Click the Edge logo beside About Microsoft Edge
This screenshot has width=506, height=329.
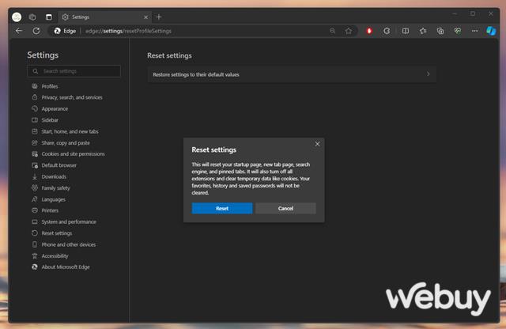35,267
